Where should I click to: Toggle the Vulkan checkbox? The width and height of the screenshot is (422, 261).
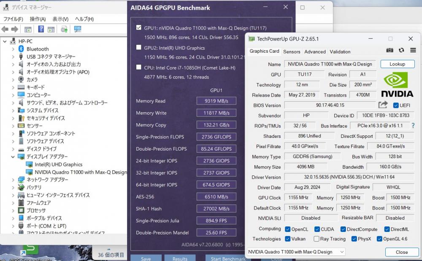(288, 239)
